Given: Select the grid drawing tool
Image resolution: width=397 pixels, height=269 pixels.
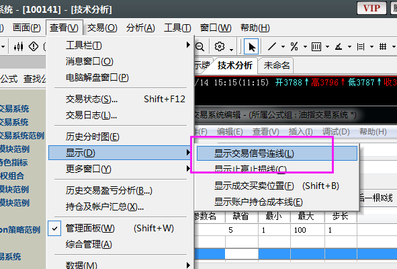Looking at the screenshot, I should click(383, 46).
